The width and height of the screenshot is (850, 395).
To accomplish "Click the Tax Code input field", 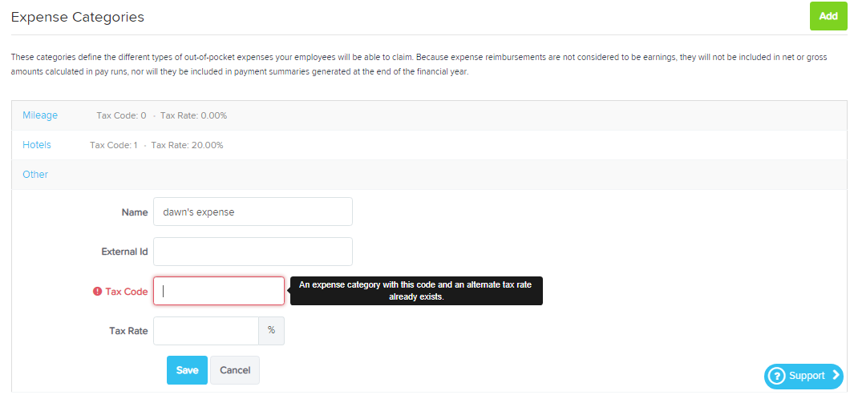I will pos(219,291).
